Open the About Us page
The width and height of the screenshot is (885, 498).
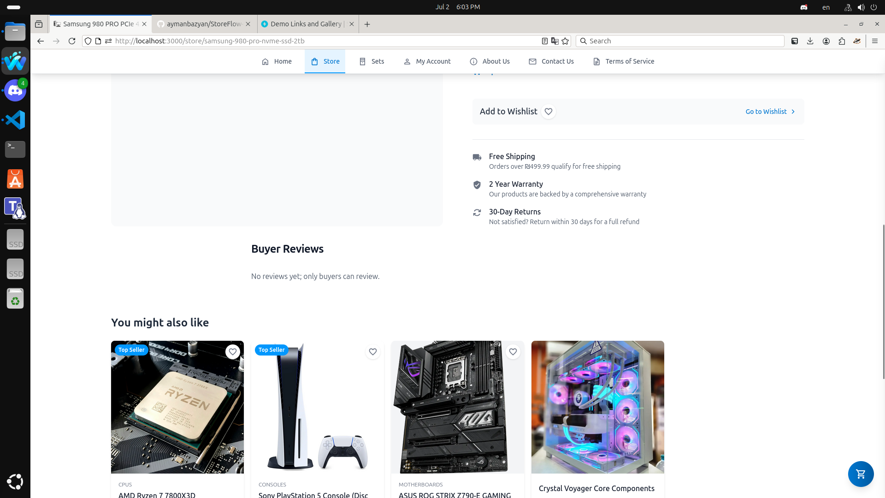[x=490, y=61]
